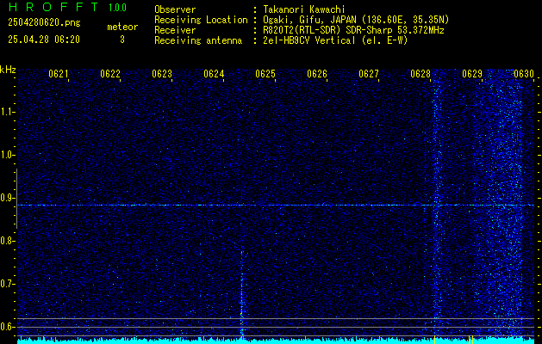Click receiver R820T2(RTL-SDR) SDR-Sharp text
The image size is (542, 344).
click(353, 30)
